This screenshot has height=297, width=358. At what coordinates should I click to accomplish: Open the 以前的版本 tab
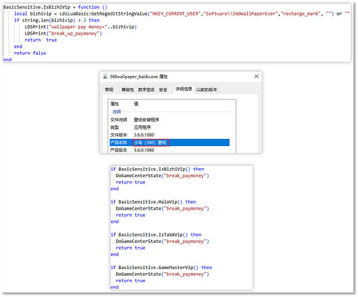(x=207, y=90)
